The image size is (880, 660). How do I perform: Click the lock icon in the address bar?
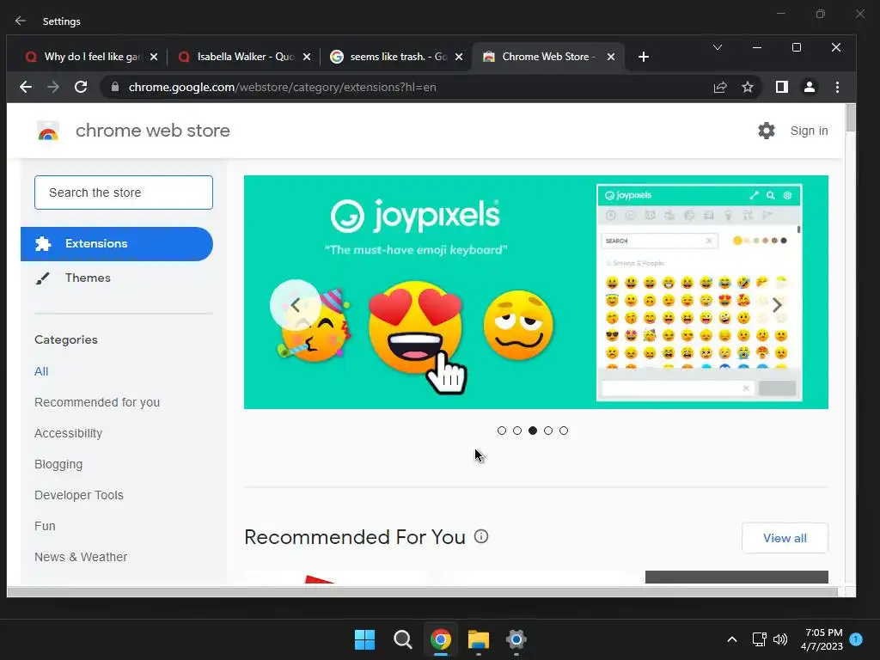click(115, 87)
